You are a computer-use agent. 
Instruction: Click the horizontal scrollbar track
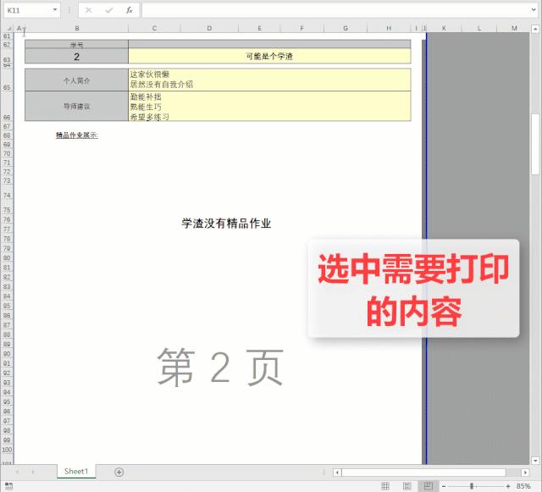click(x=513, y=472)
